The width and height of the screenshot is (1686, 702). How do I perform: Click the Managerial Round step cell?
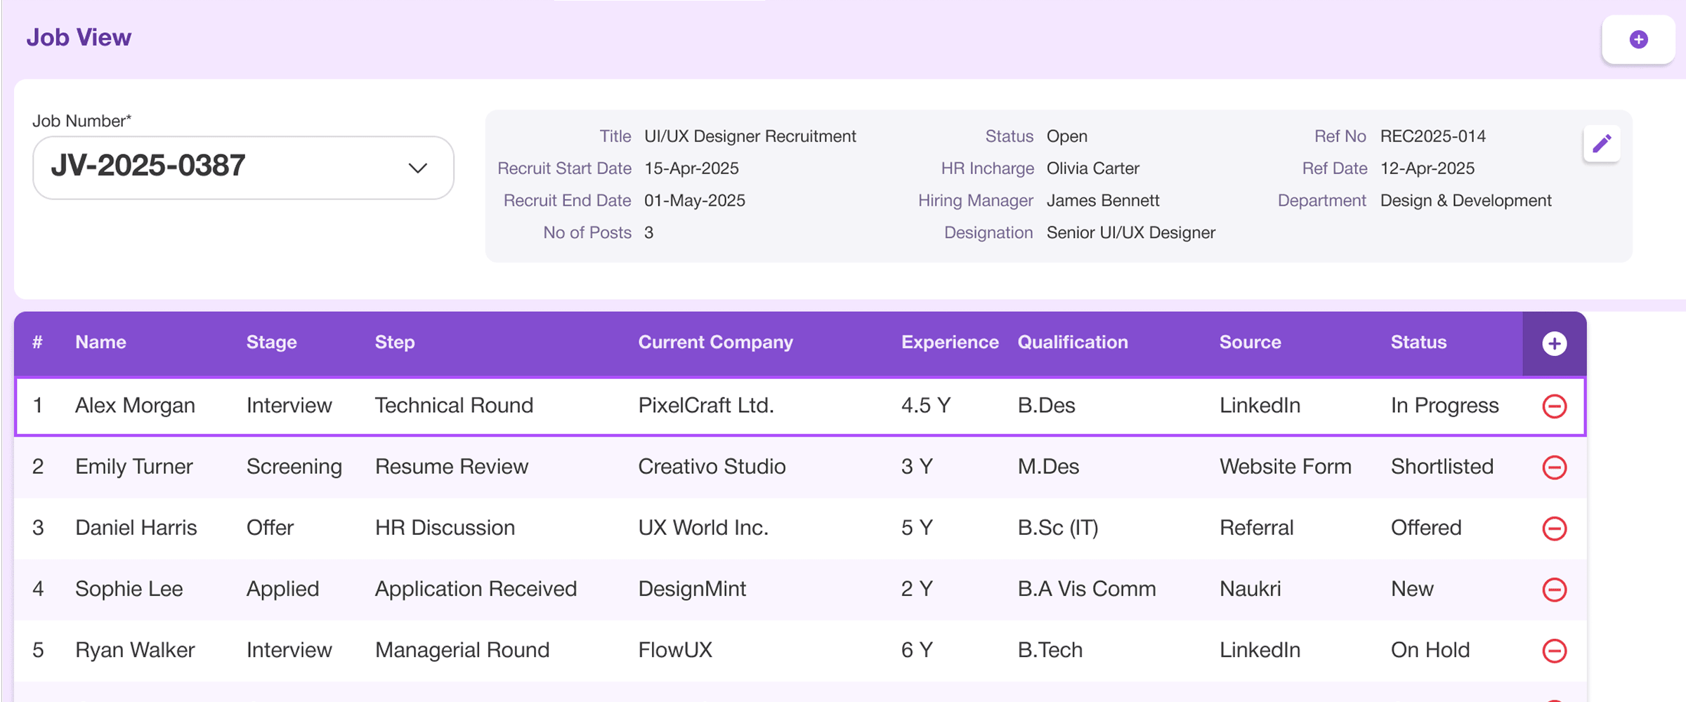[462, 649]
